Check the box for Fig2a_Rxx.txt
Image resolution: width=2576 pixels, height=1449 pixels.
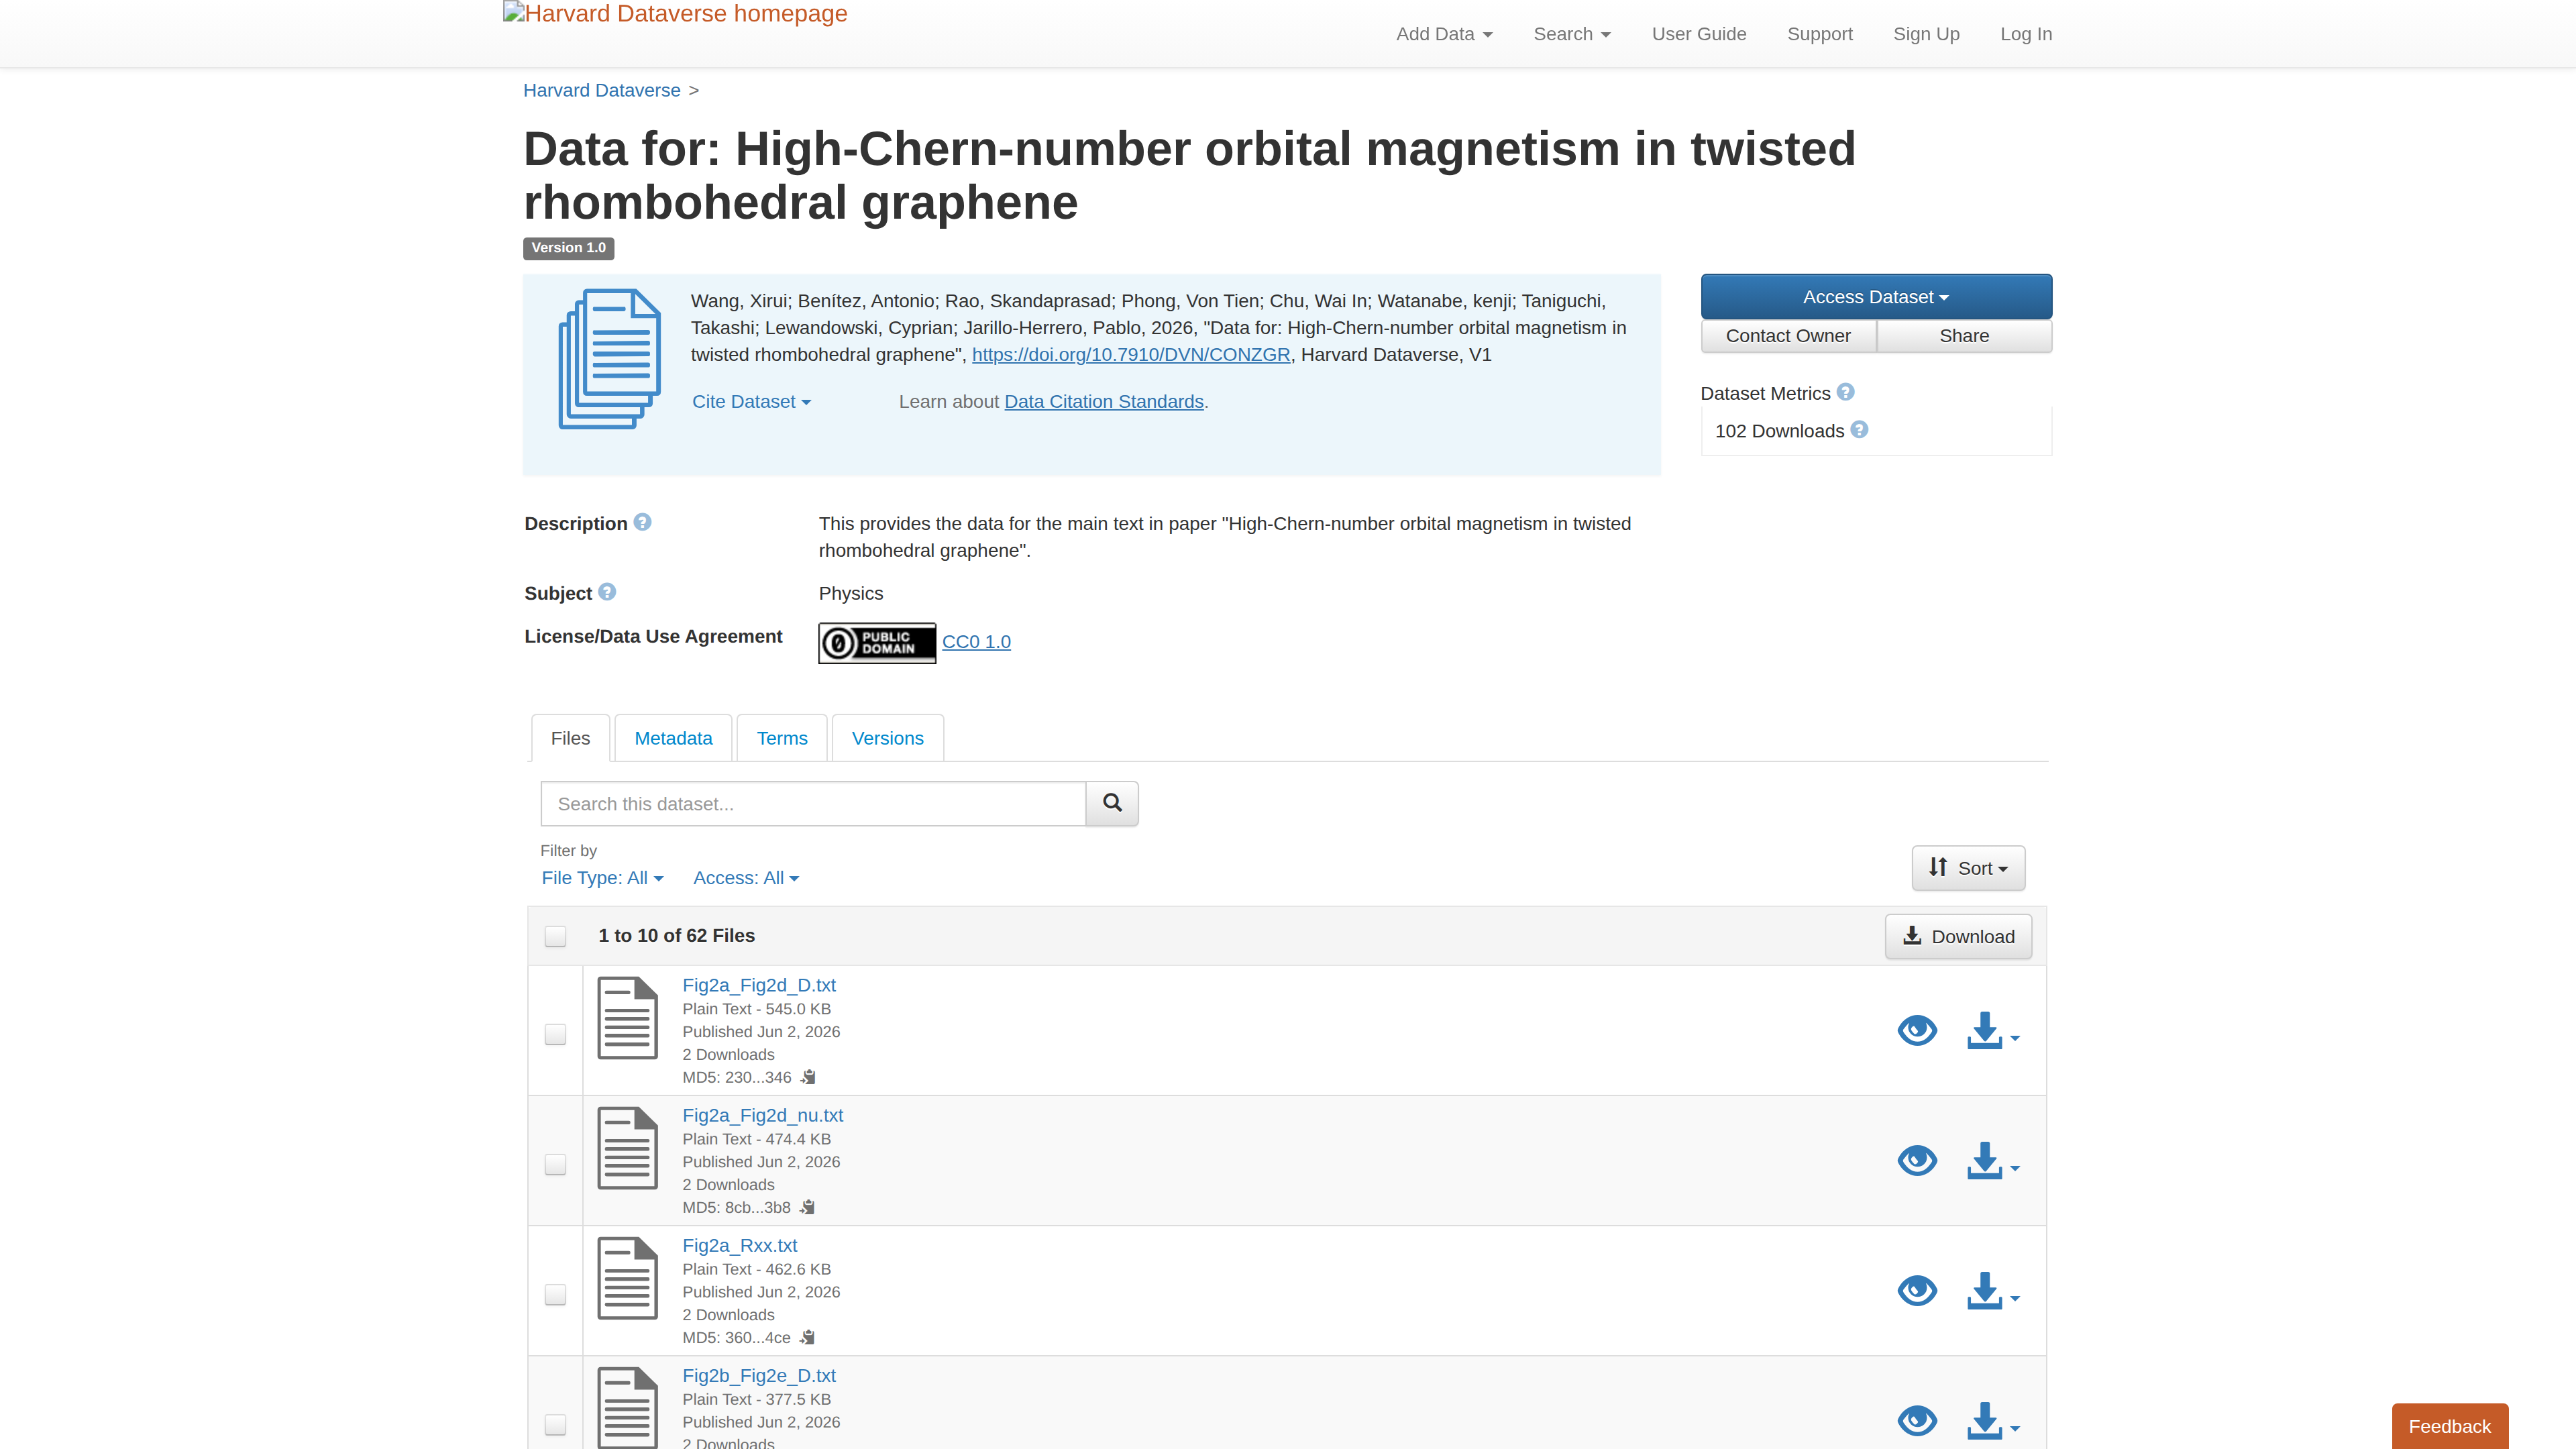pyautogui.click(x=555, y=1294)
